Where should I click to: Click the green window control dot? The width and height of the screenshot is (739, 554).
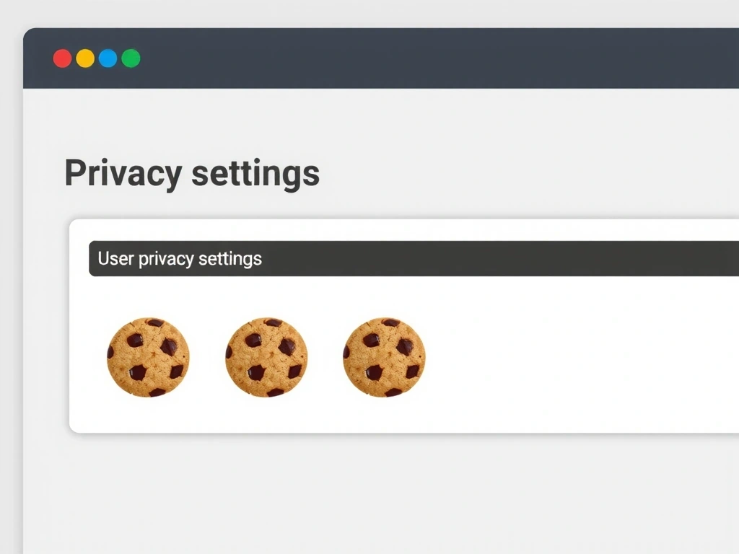(131, 58)
